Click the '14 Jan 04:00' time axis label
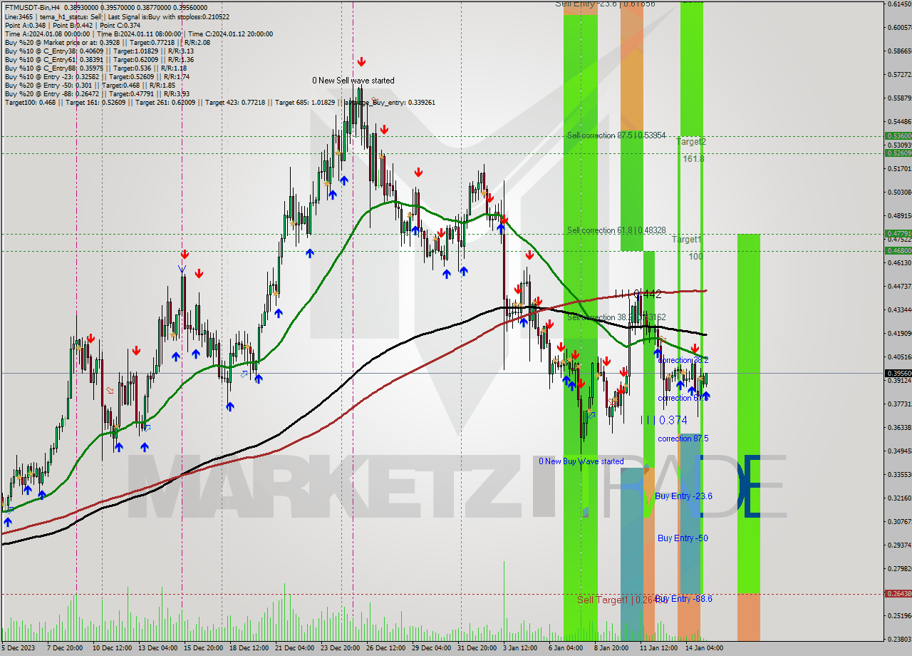This screenshot has height=656, width=912. (x=704, y=648)
